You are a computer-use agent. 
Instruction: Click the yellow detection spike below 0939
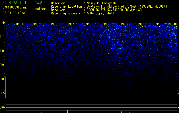point(158,112)
